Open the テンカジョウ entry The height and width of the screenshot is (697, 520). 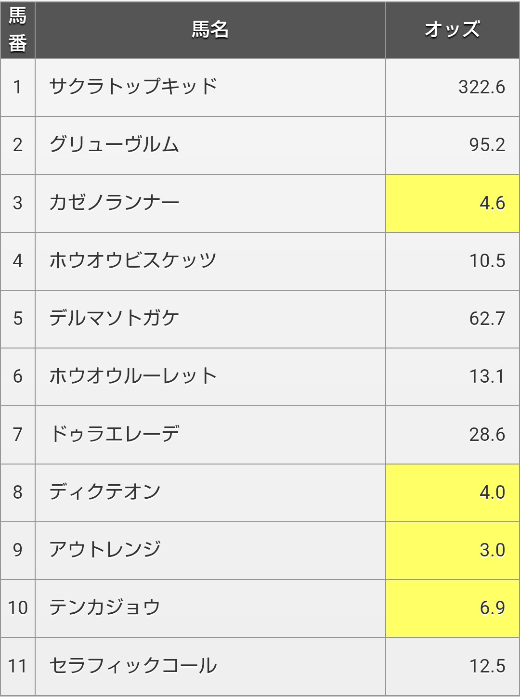[x=104, y=607]
